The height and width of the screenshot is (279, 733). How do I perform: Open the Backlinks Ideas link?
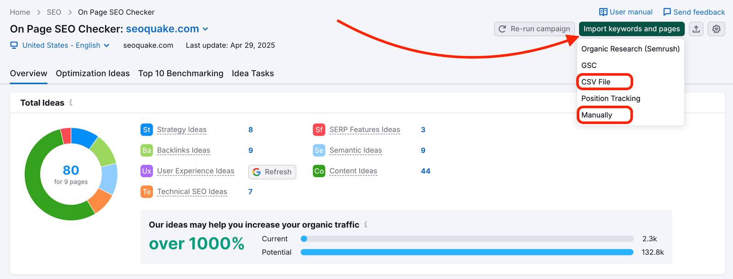tap(184, 150)
